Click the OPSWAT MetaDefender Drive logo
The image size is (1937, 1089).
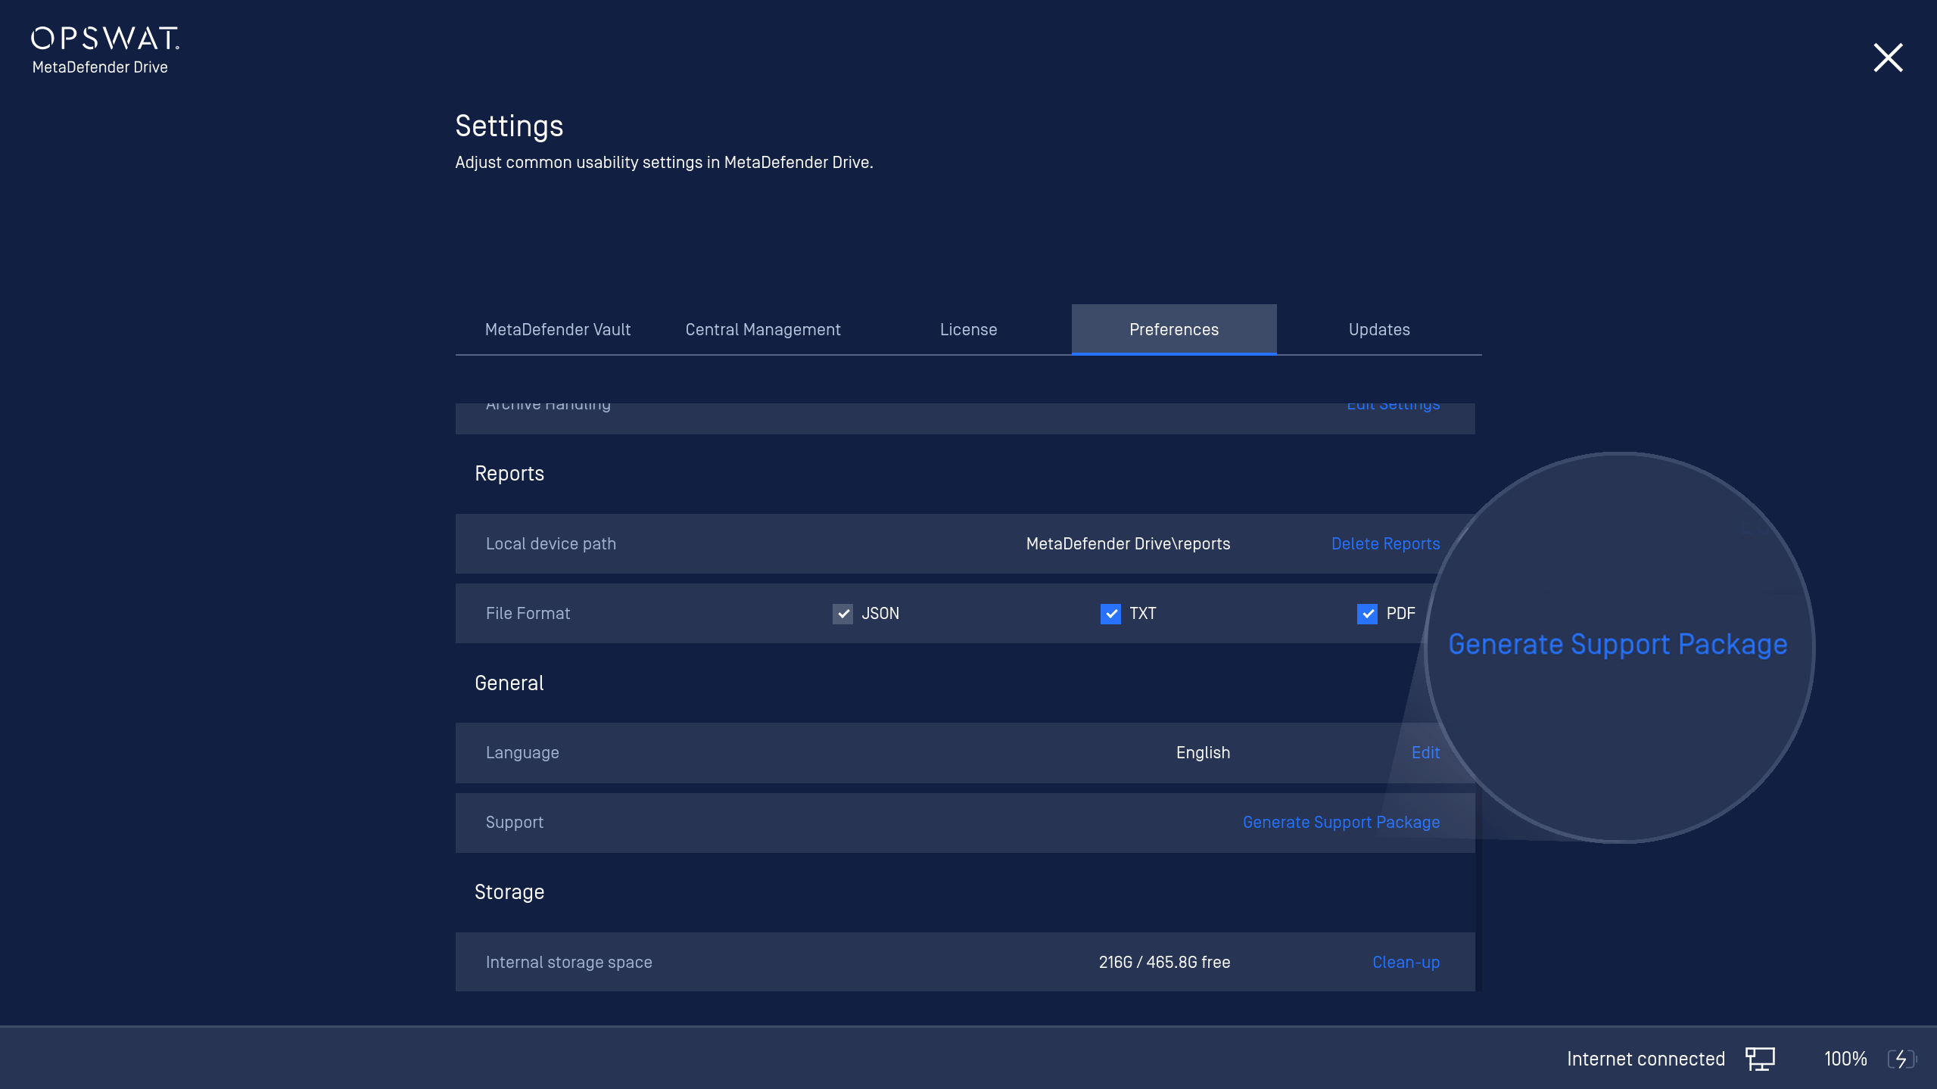point(104,51)
